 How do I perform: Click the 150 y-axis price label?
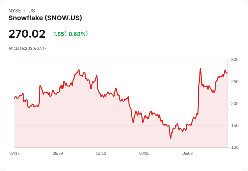coord(235,126)
